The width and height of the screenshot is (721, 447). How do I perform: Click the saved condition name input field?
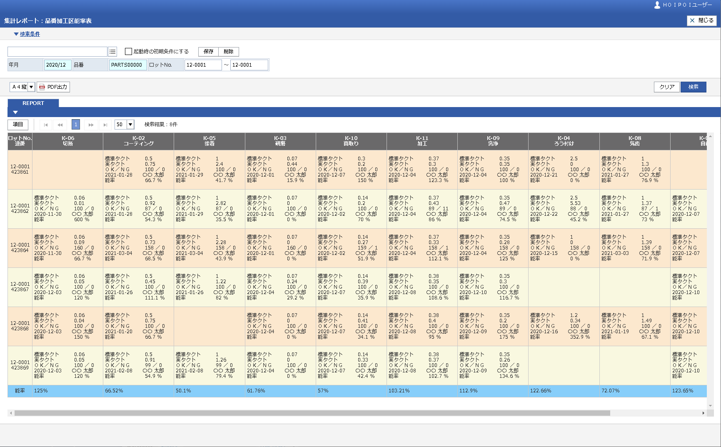pos(57,52)
